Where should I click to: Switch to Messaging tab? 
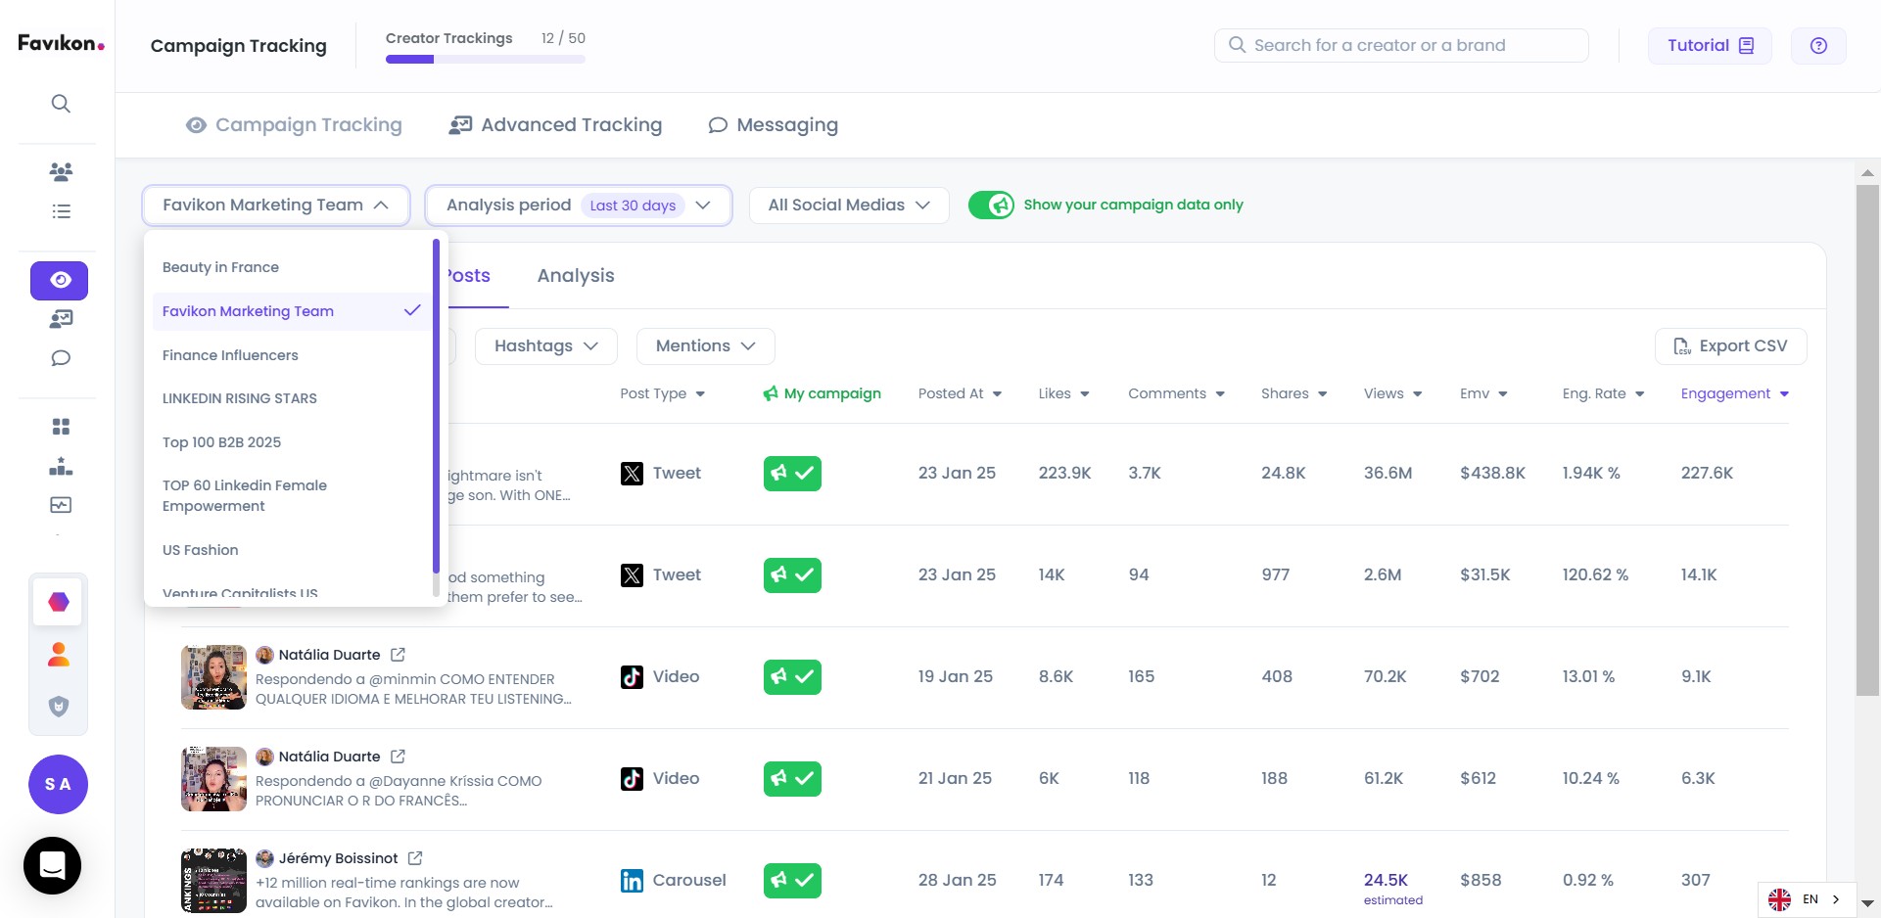(x=774, y=125)
